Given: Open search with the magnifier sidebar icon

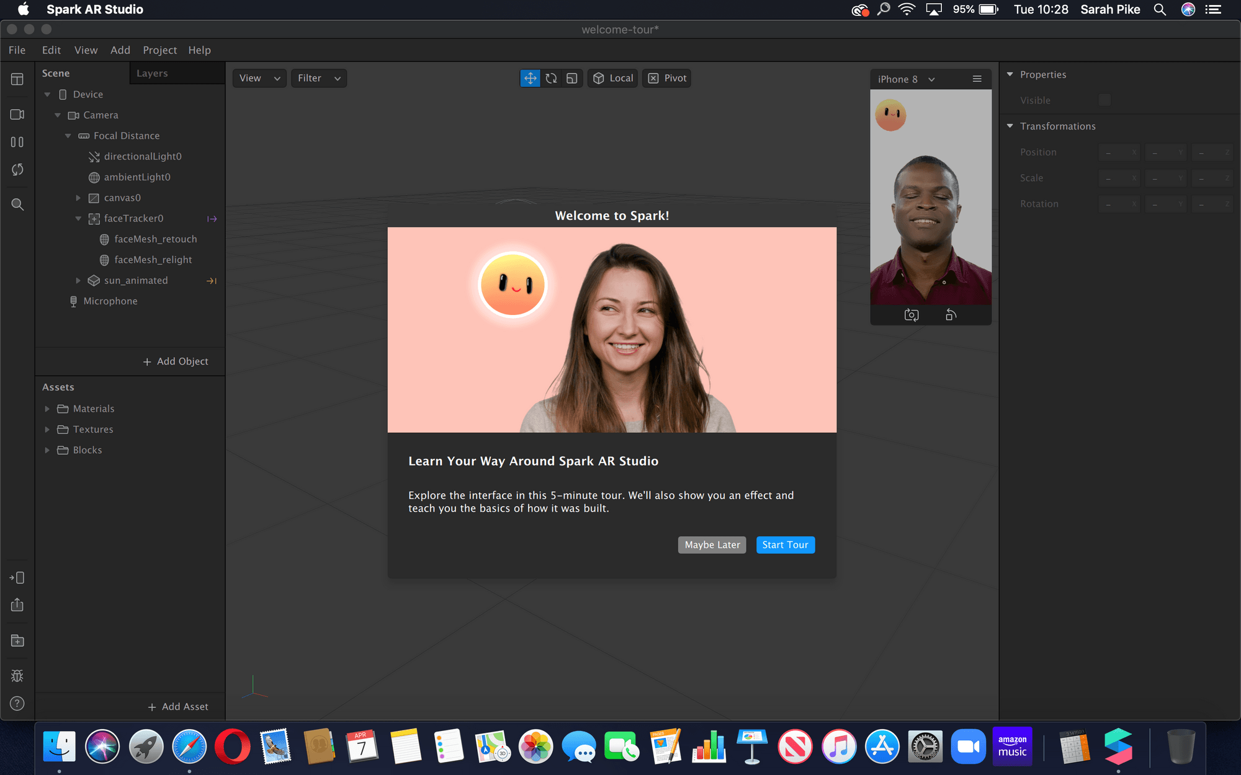Looking at the screenshot, I should [17, 205].
